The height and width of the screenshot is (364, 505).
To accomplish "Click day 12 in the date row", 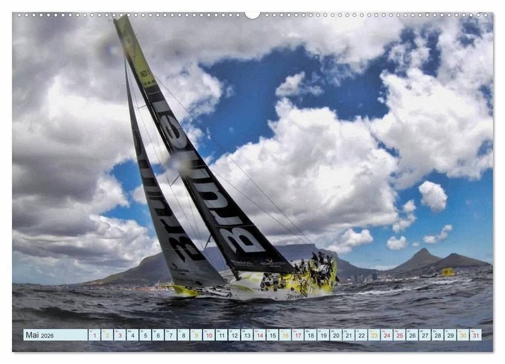I will [234, 335].
